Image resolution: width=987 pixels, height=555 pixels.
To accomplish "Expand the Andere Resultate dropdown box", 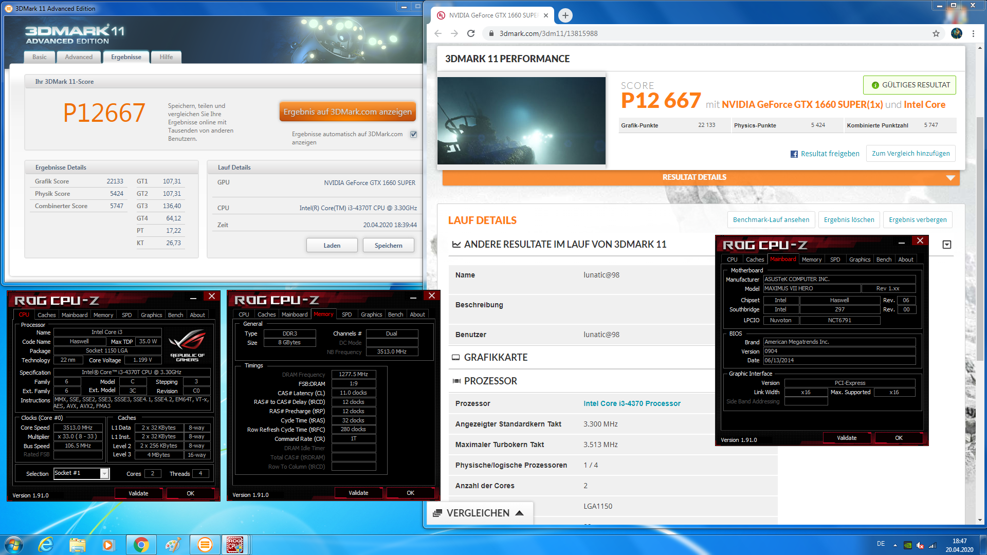I will coord(947,245).
